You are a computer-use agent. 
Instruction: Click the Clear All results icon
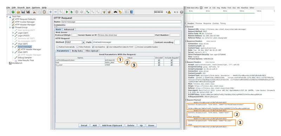click(109, 12)
